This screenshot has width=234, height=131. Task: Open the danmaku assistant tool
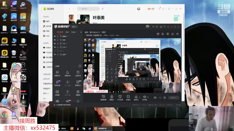coord(57,74)
